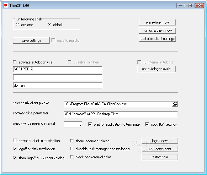Click the empty password field
Image resolution: width=207 pixels, height=175 pixels.
pos(58,77)
